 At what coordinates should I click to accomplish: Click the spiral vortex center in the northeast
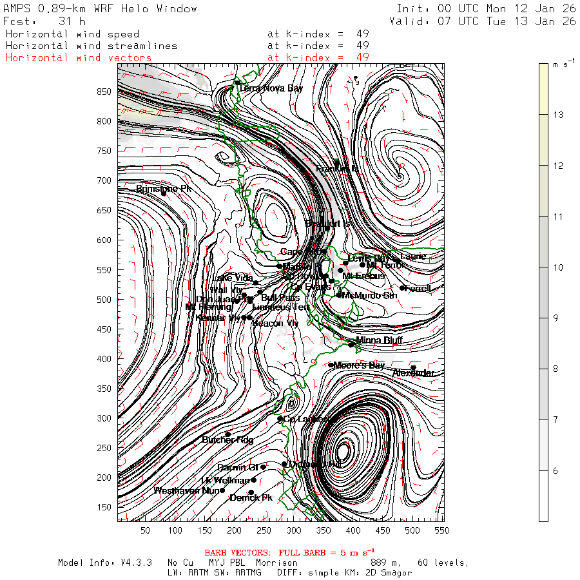[400, 176]
